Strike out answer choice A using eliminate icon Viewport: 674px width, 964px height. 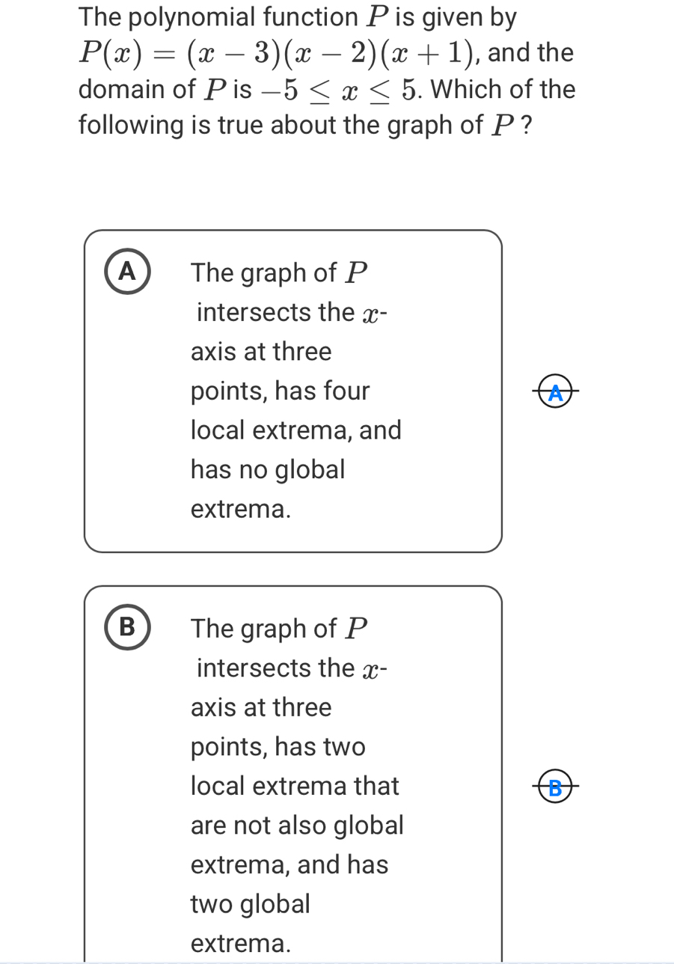tap(554, 391)
